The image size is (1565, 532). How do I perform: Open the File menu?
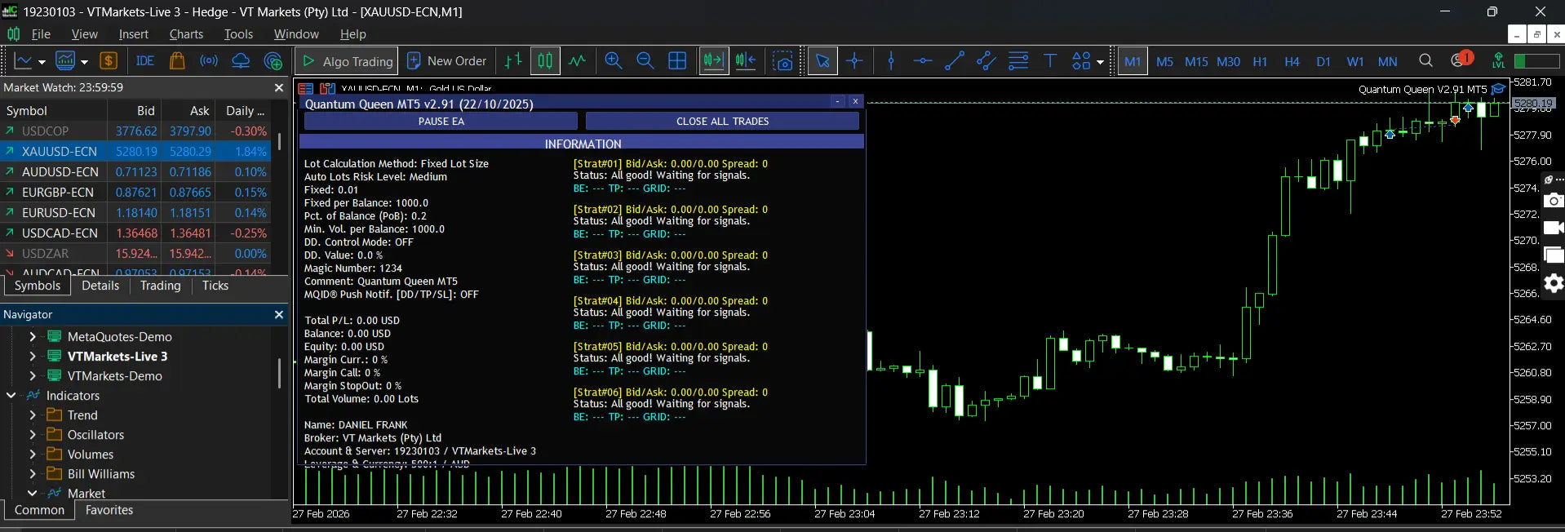41,34
